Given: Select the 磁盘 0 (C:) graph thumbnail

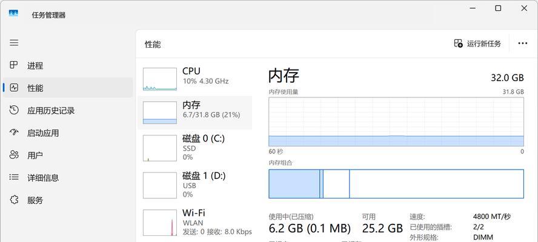Looking at the screenshot, I should pyautogui.click(x=160, y=148).
